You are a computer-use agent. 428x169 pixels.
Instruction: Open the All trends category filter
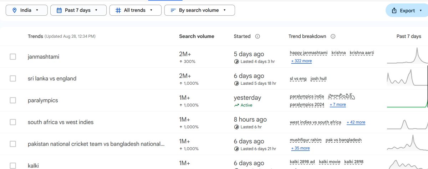click(x=135, y=10)
